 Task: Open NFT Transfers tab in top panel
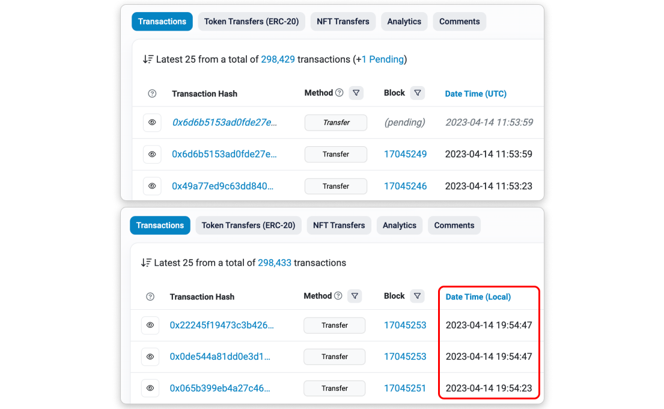(x=343, y=22)
